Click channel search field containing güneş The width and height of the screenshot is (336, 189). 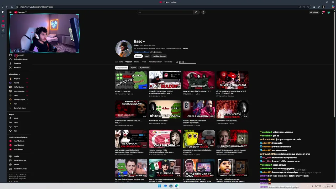187,62
